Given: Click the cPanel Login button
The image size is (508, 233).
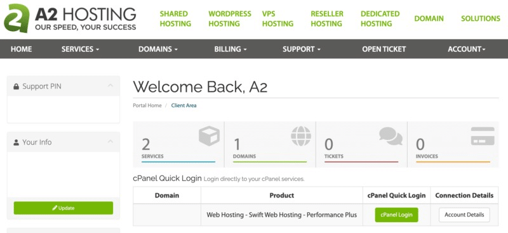Looking at the screenshot, I should [x=396, y=215].
